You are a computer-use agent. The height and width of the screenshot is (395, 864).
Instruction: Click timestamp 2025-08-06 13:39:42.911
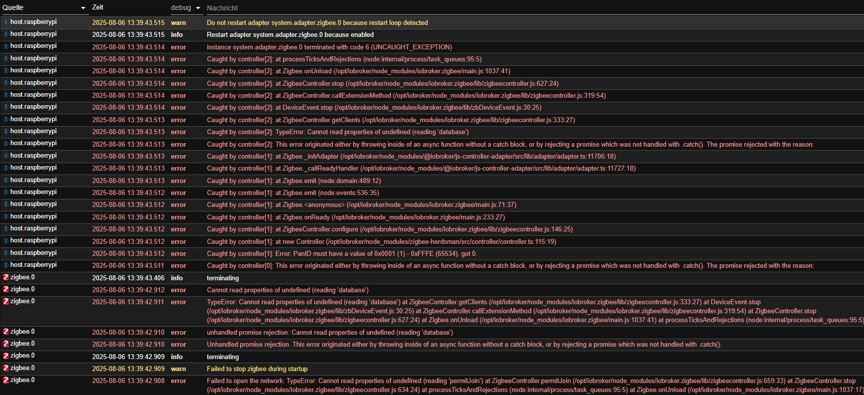(x=128, y=302)
